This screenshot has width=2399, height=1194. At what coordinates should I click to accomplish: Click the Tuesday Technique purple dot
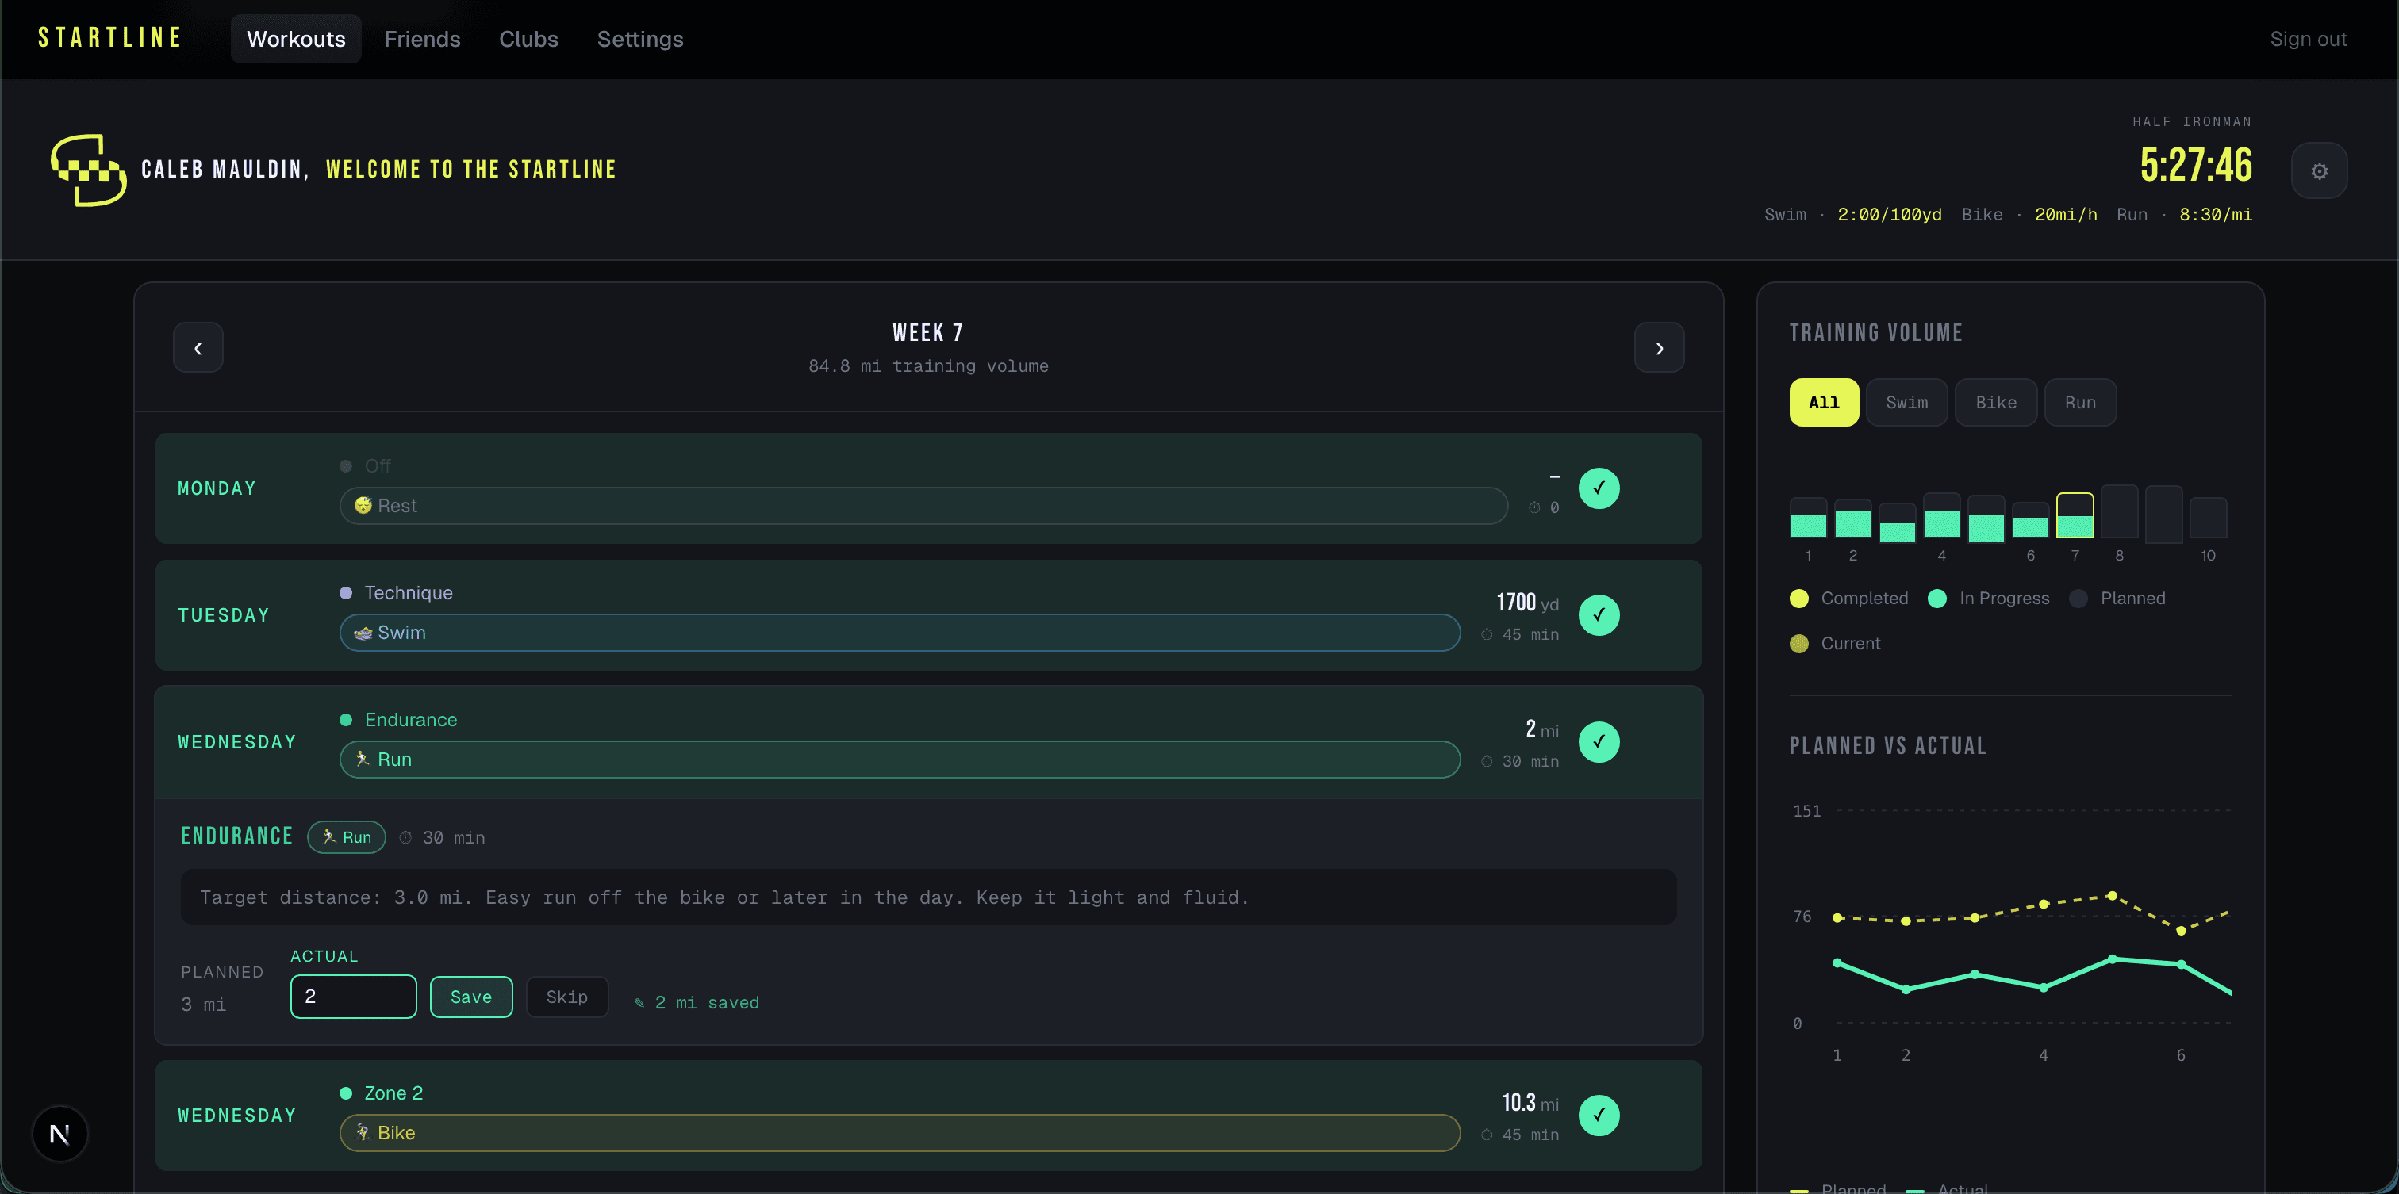[346, 594]
